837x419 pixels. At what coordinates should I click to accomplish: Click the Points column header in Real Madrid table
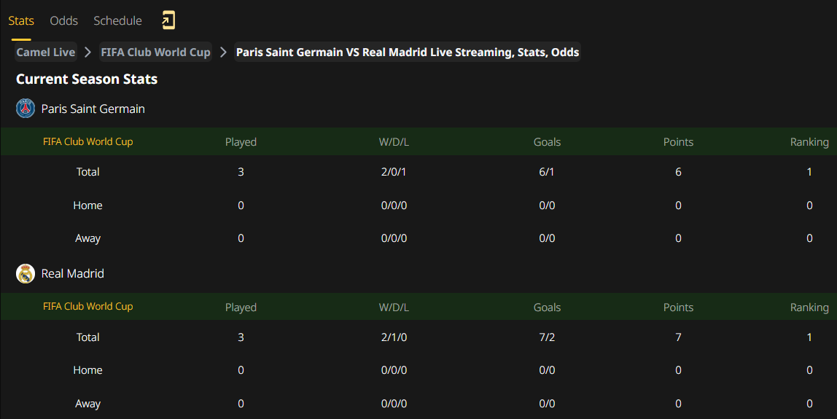(678, 307)
